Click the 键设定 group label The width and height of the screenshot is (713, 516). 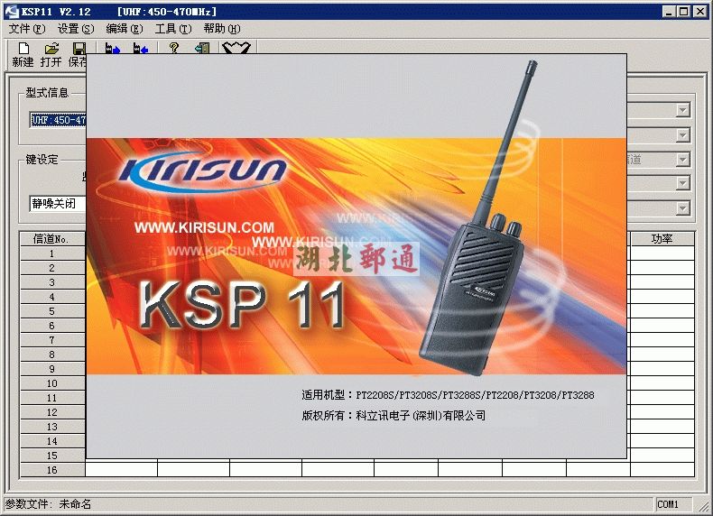coord(42,160)
